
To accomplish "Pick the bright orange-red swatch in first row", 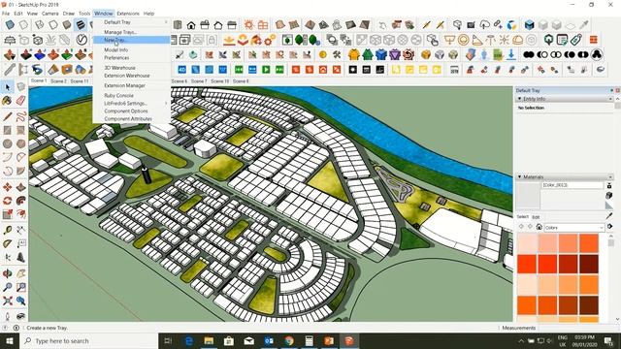I will (589, 243).
